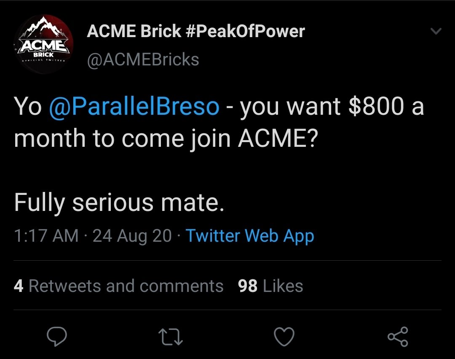View the 4 Retweets and comments list
455x359 pixels.
pos(118,286)
